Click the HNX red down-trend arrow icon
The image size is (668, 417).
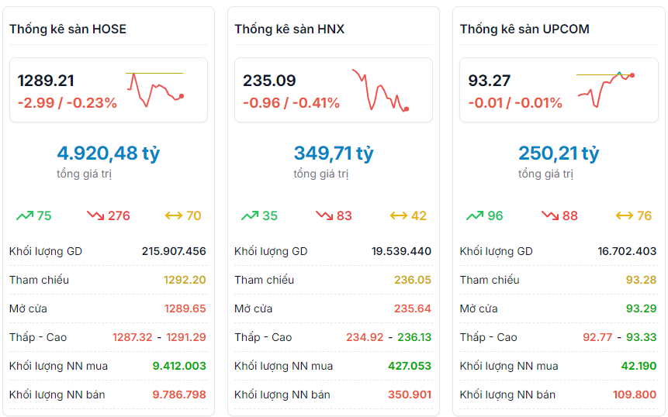click(x=324, y=215)
